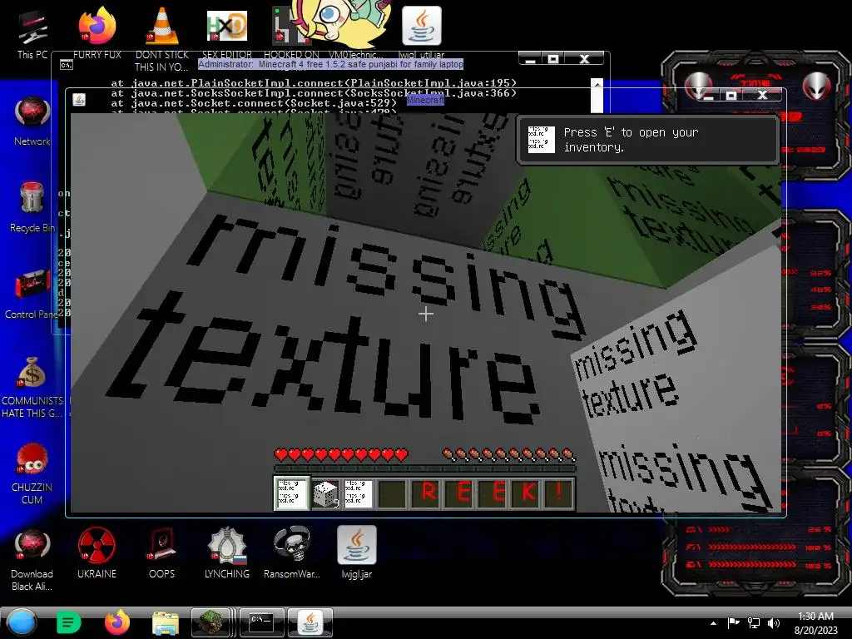Open the OOPS desktop icon
The height and width of the screenshot is (639, 852).
pyautogui.click(x=162, y=553)
